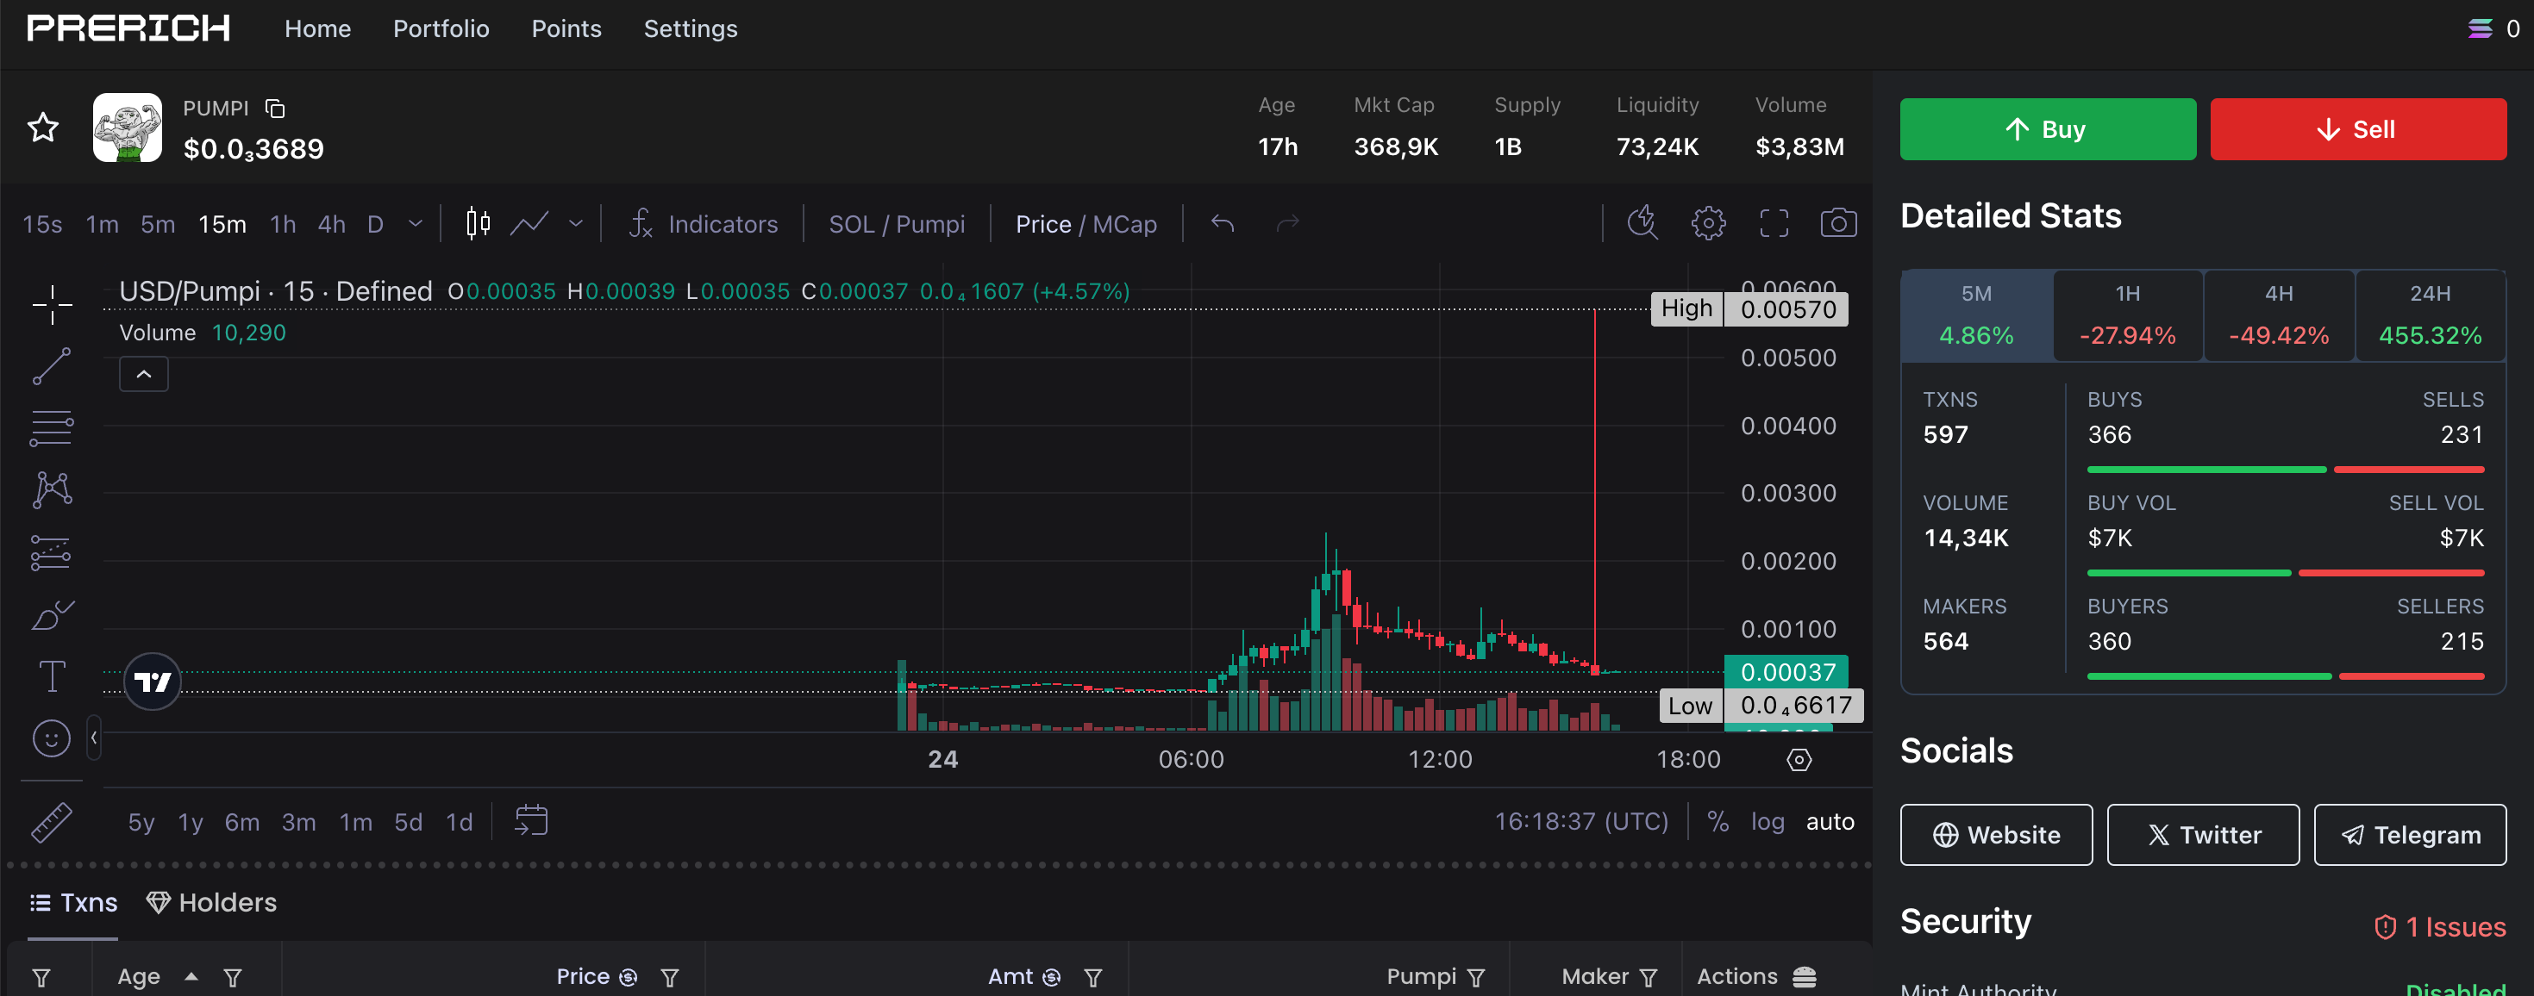The image size is (2534, 996).
Task: Set chart range to 5y
Action: pos(141,821)
